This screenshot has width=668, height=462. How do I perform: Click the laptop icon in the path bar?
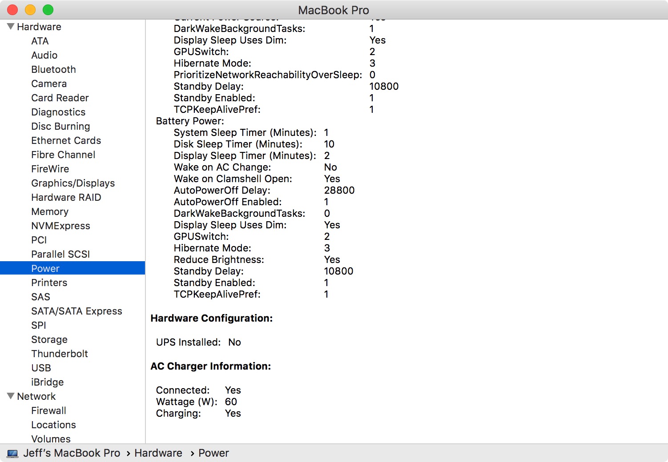[x=12, y=454]
